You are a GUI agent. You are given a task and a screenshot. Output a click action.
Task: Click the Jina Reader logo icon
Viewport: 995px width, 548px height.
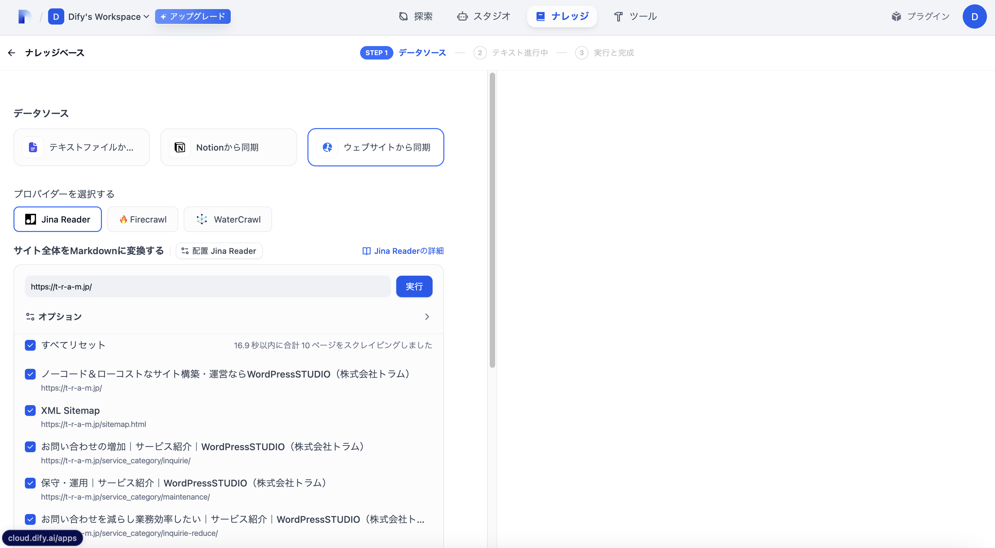click(31, 219)
